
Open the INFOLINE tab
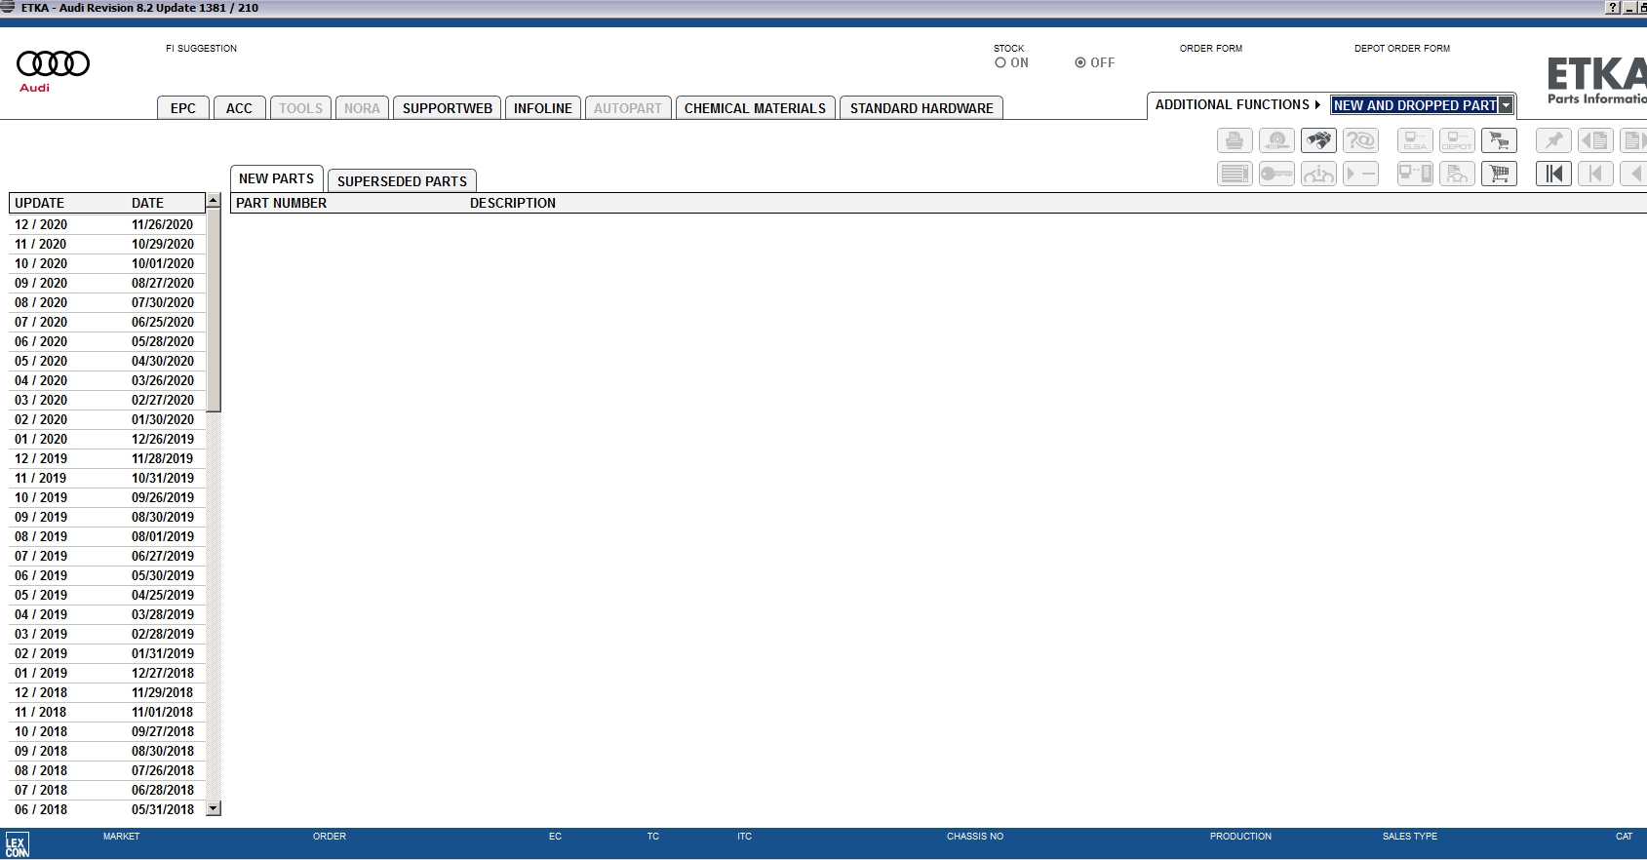[x=543, y=108]
